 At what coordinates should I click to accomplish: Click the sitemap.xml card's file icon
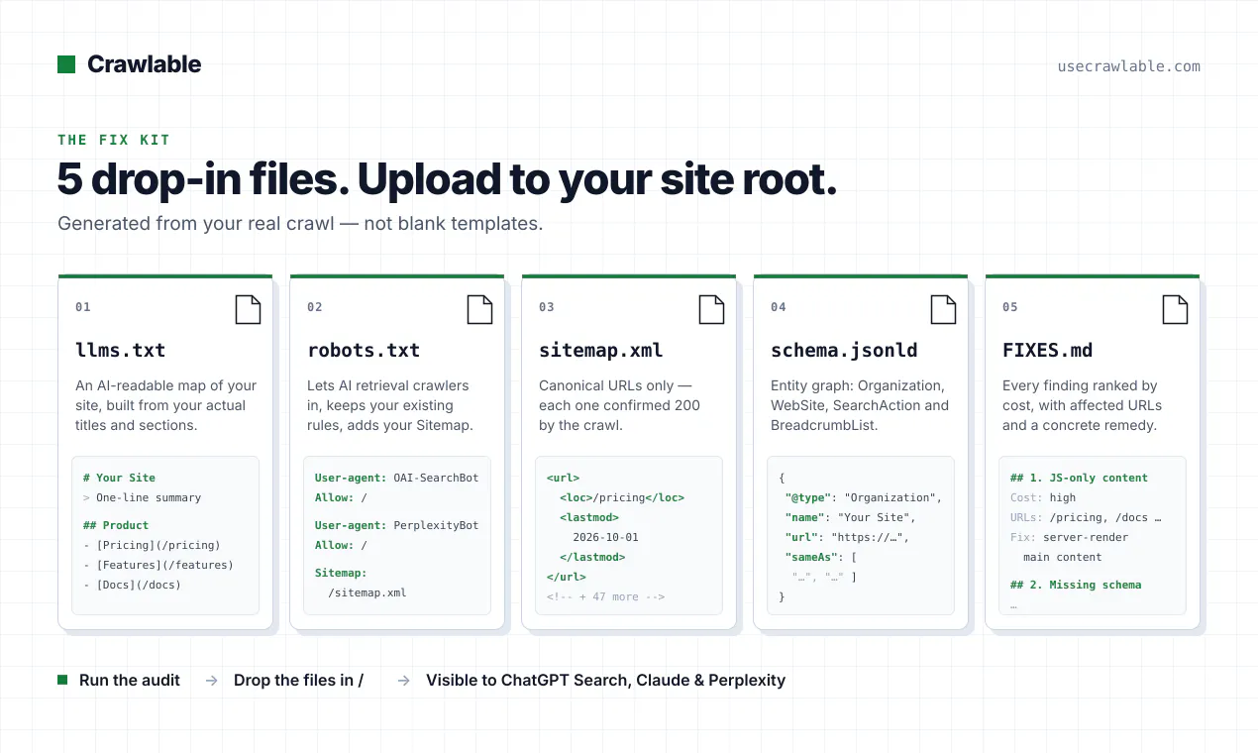pyautogui.click(x=711, y=309)
